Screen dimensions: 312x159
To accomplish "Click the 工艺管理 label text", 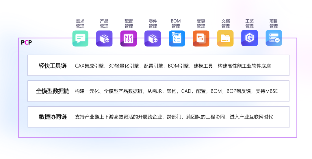I will (250, 23).
